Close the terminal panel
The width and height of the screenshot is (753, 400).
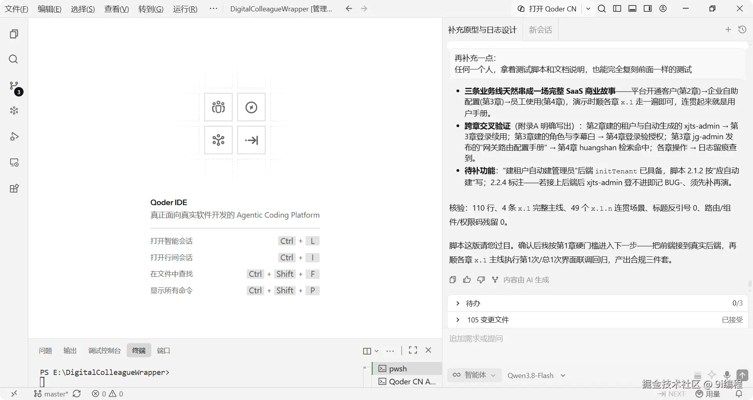[x=428, y=350]
